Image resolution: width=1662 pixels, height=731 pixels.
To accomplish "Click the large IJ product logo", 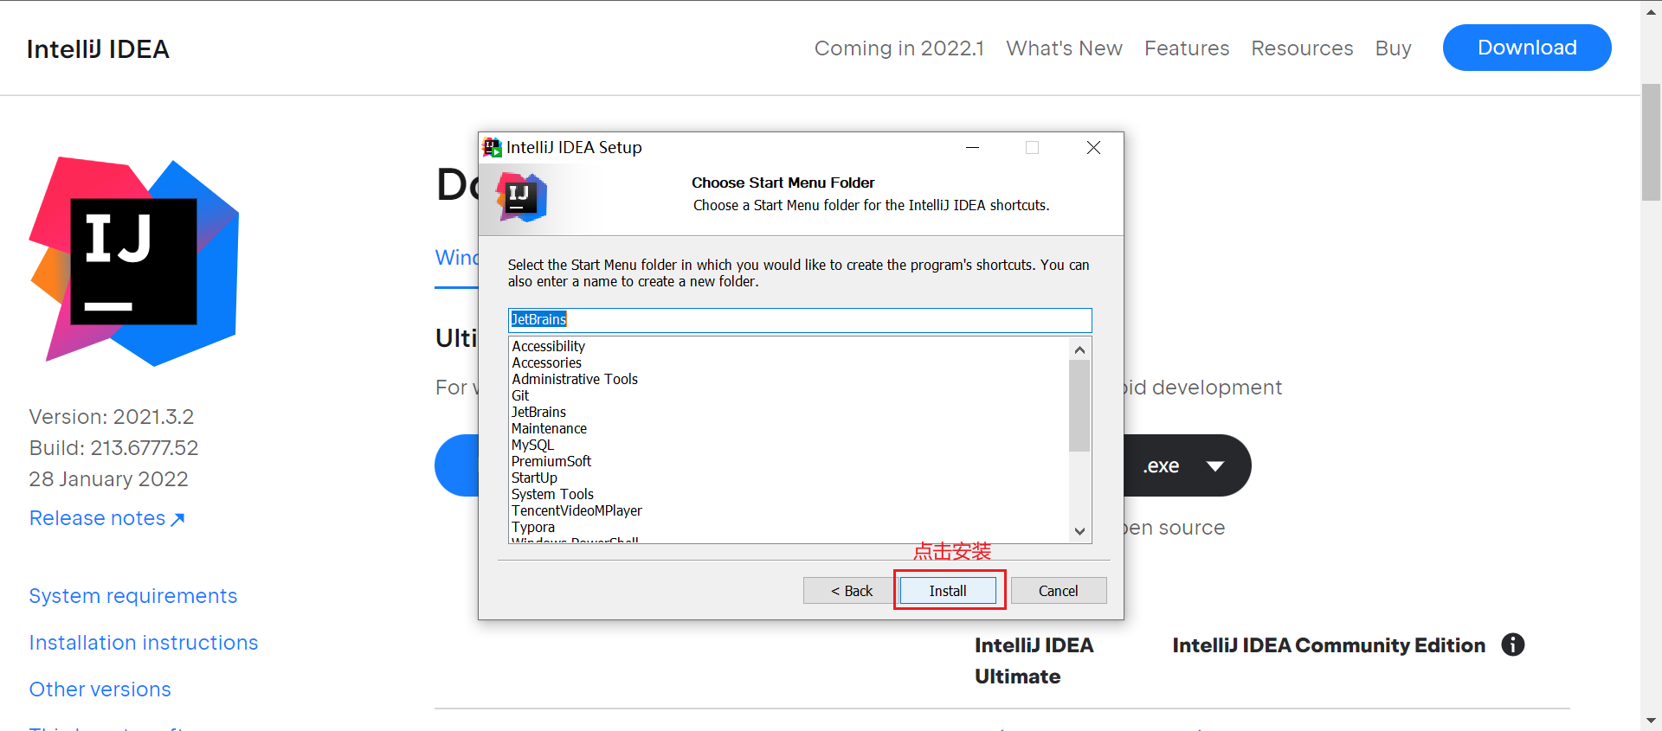I will [x=134, y=261].
